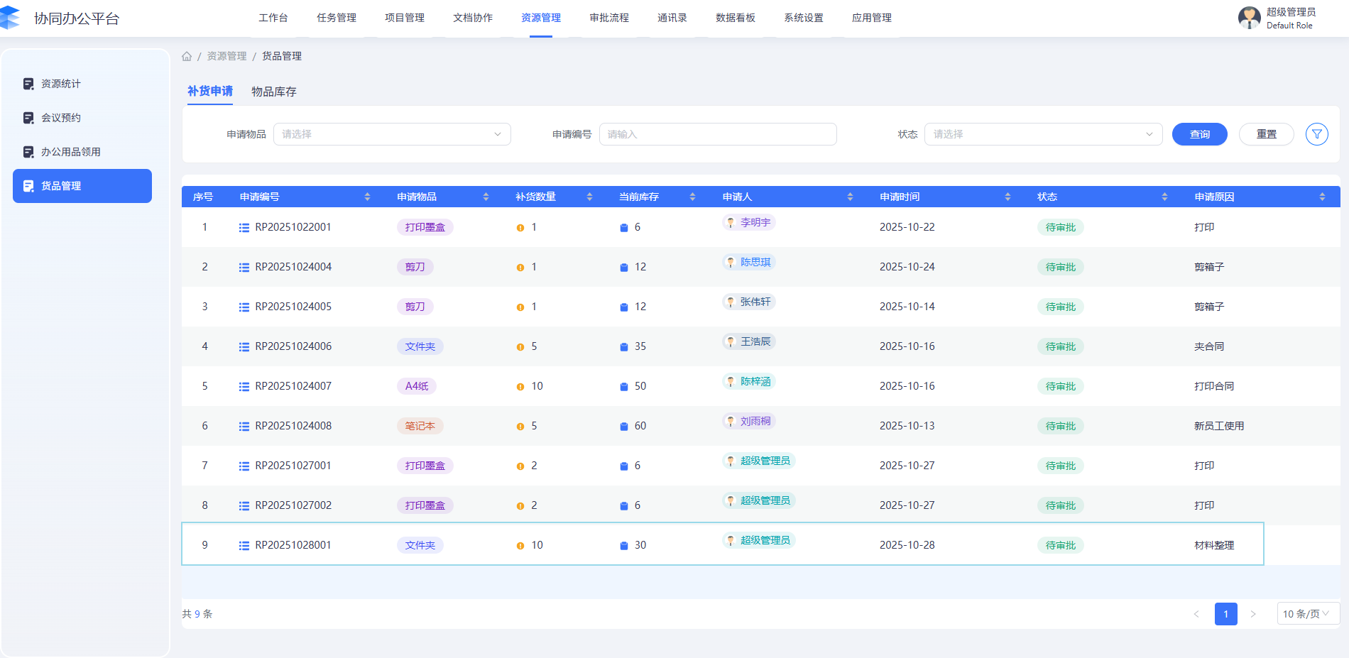
Task: Expand the 状态 select dropdown
Action: tap(1042, 134)
